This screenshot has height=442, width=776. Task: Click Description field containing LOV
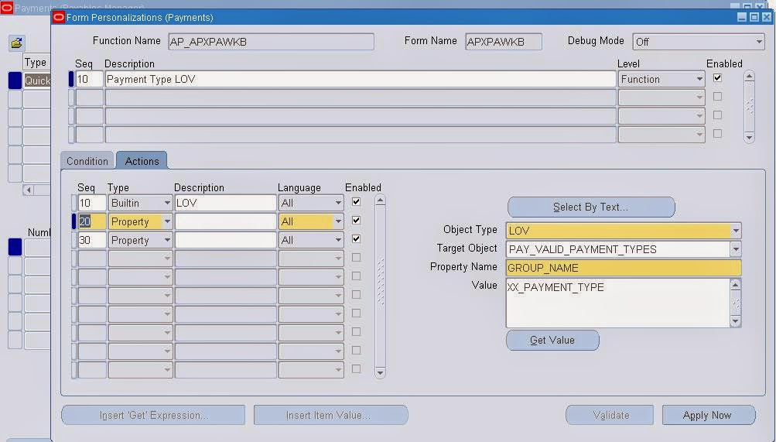225,203
